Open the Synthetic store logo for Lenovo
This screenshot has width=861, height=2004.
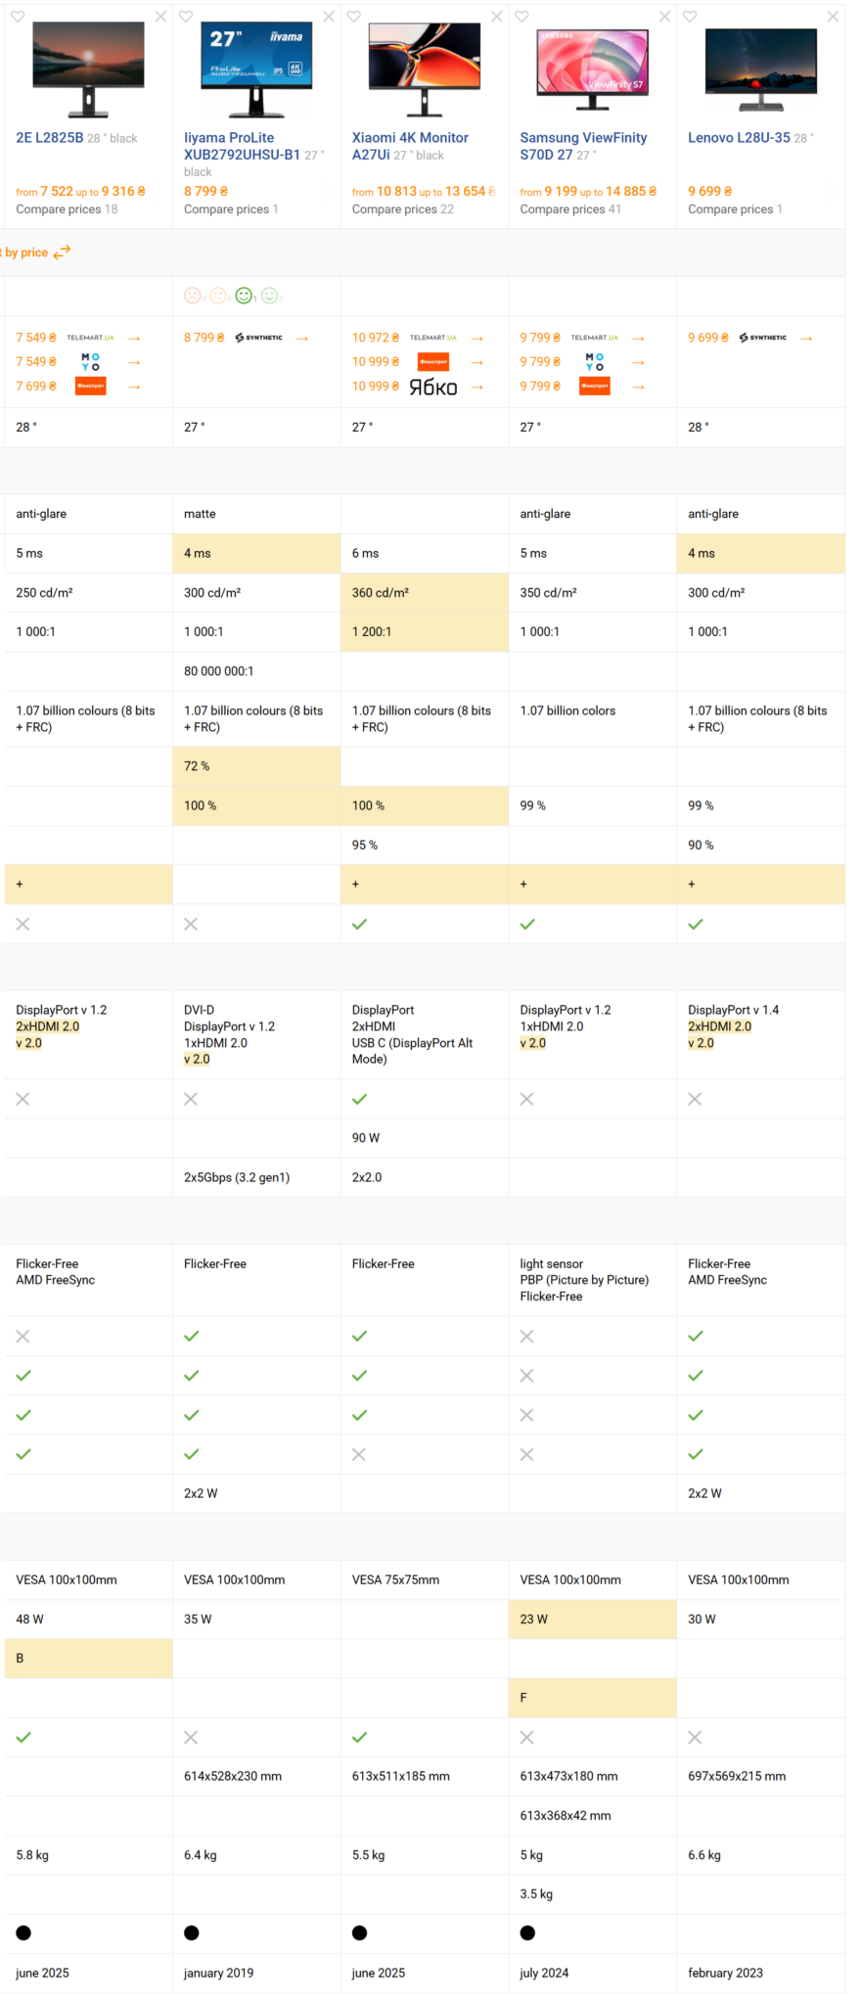[x=763, y=338]
